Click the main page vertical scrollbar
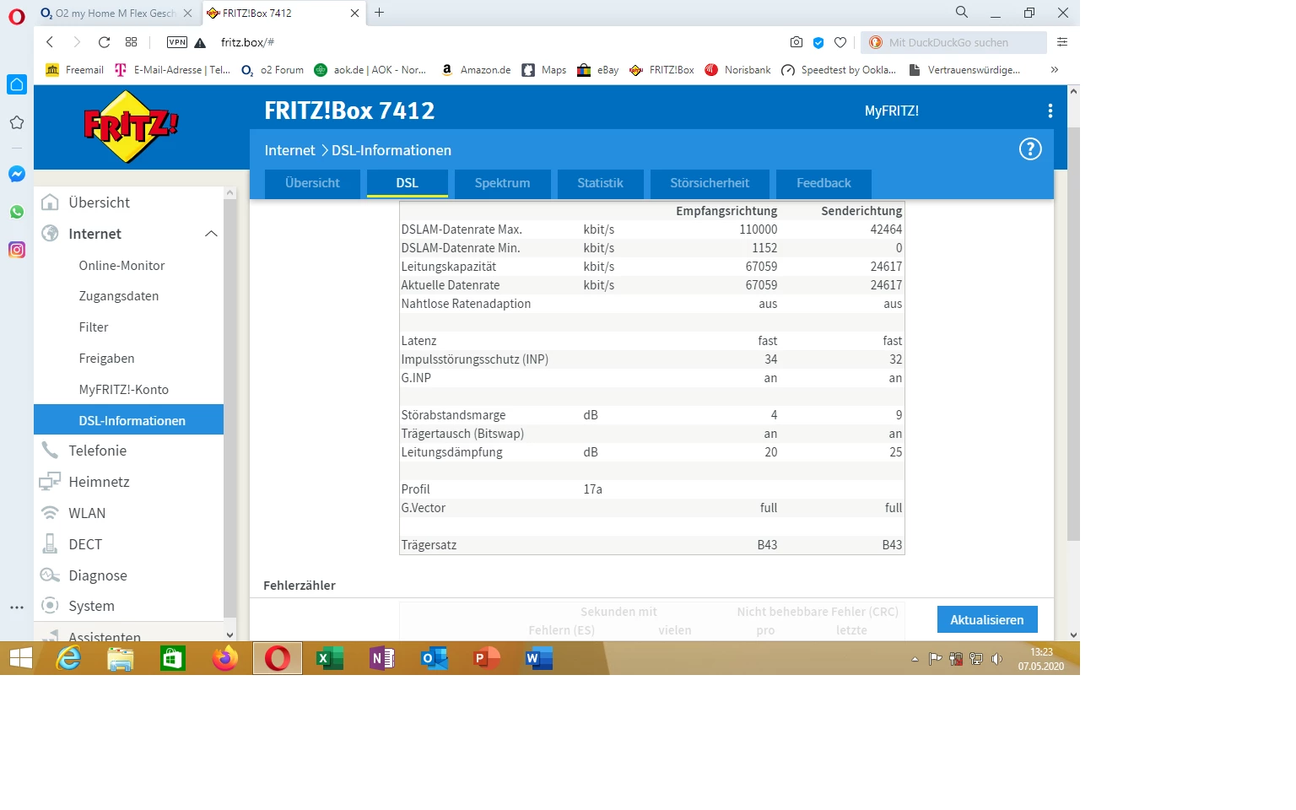 (x=1073, y=337)
